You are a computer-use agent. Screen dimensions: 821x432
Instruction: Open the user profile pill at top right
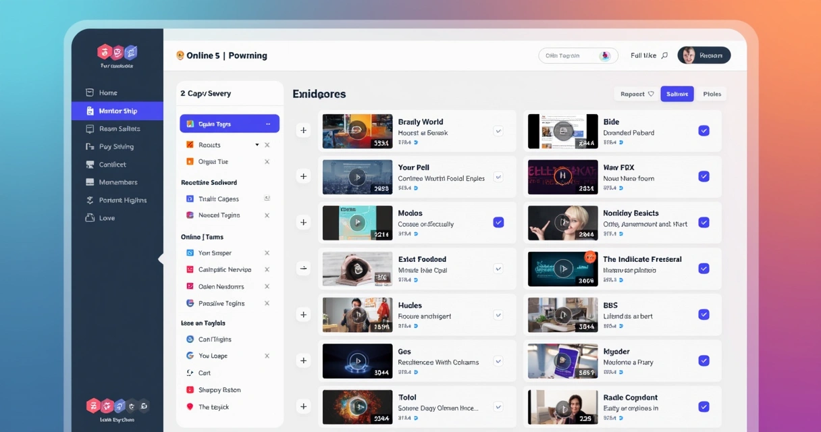(704, 55)
